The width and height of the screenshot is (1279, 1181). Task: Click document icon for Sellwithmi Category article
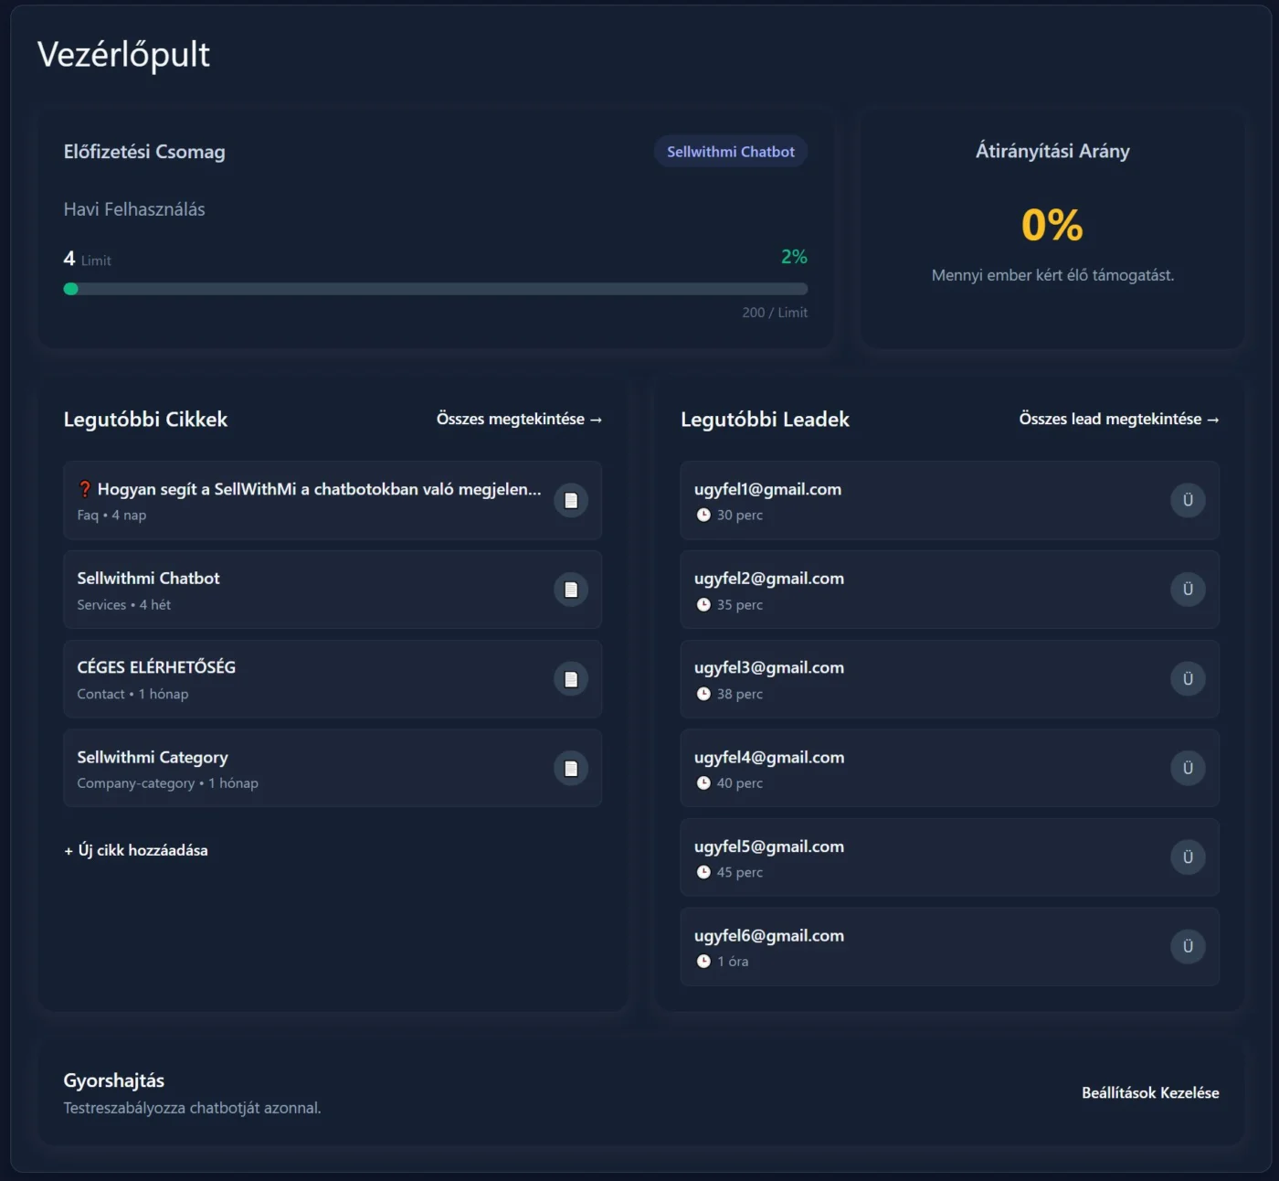coord(571,769)
